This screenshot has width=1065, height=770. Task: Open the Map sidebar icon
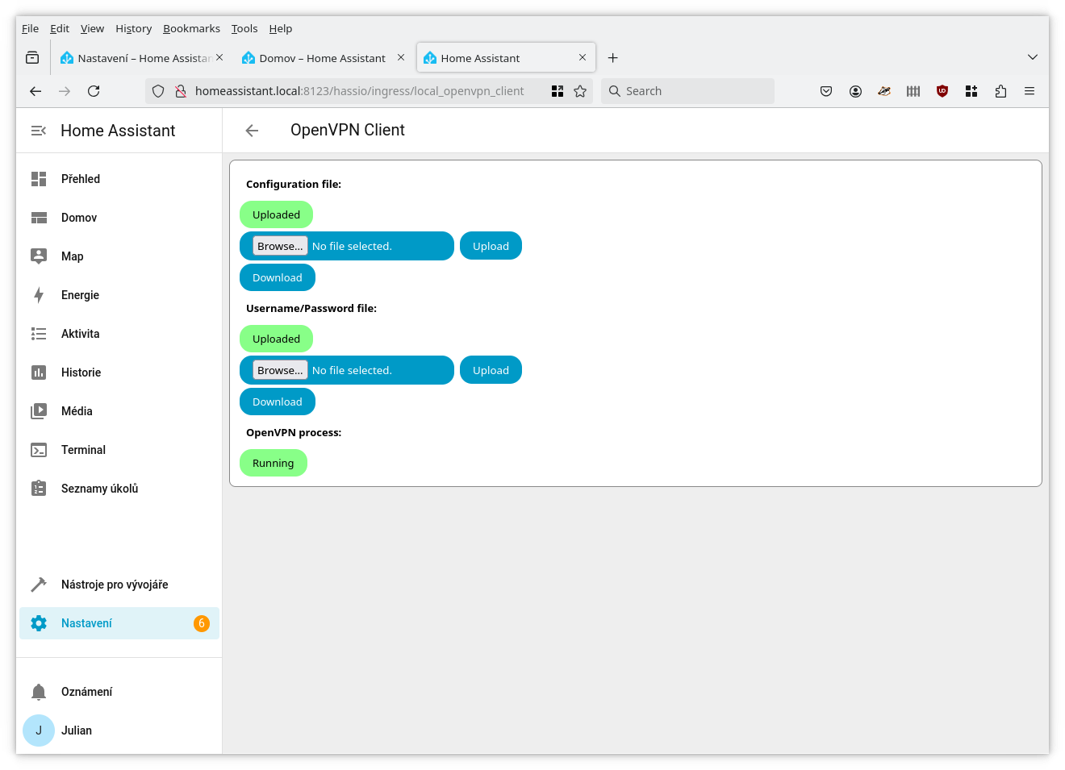39,256
